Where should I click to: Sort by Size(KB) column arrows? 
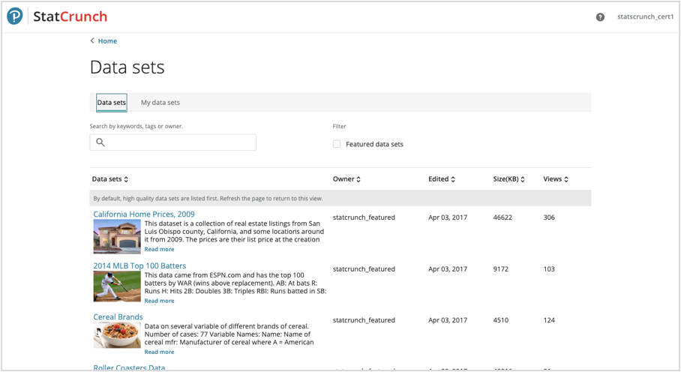(523, 179)
